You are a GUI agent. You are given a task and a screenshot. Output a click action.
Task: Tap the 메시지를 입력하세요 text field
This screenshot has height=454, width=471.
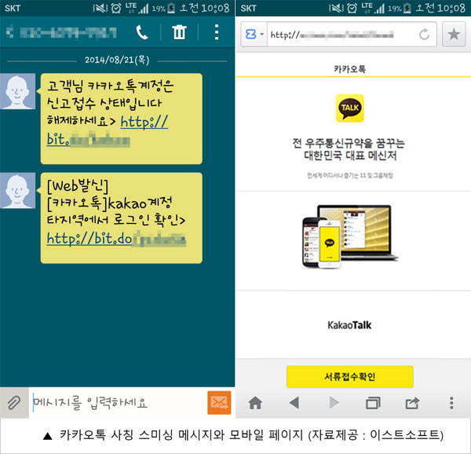pos(118,403)
